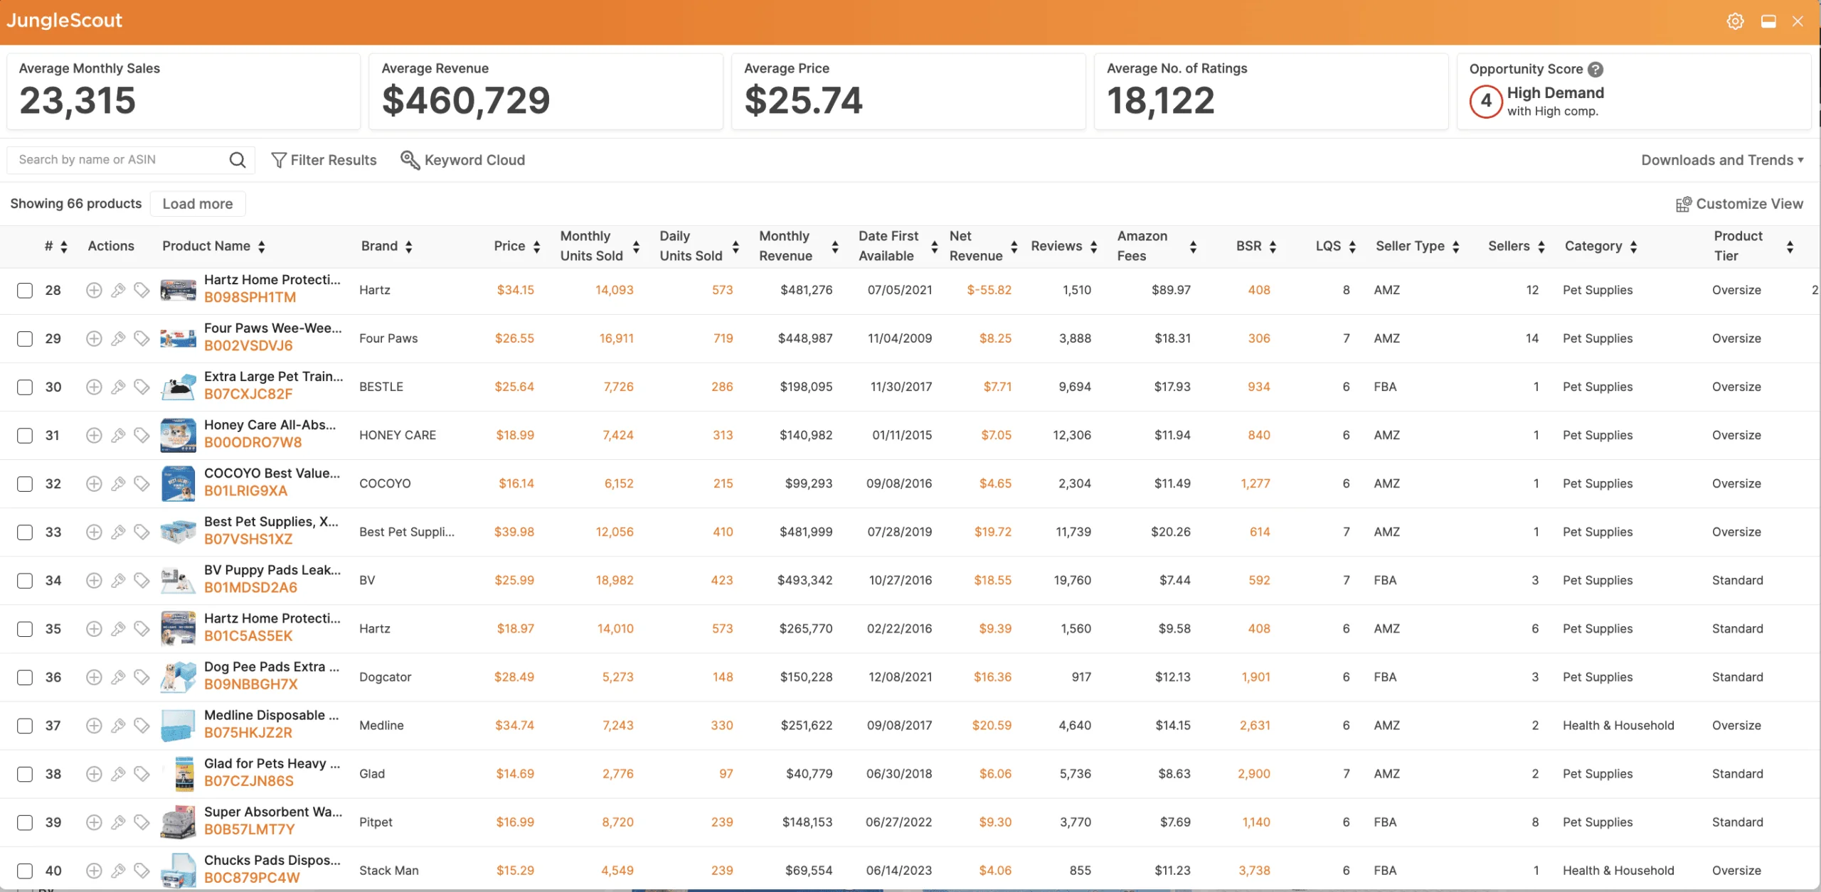Tick the row 39 Pitpet checkbox
The image size is (1821, 892).
coord(25,822)
